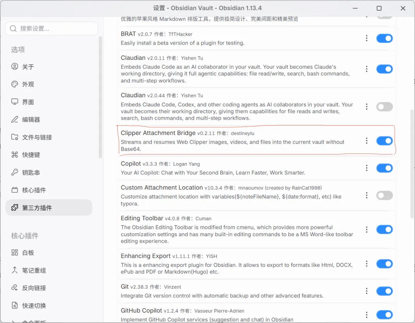415x323 pixels.
Task: Open 反向链接 core plugin settings
Action: click(x=49, y=288)
